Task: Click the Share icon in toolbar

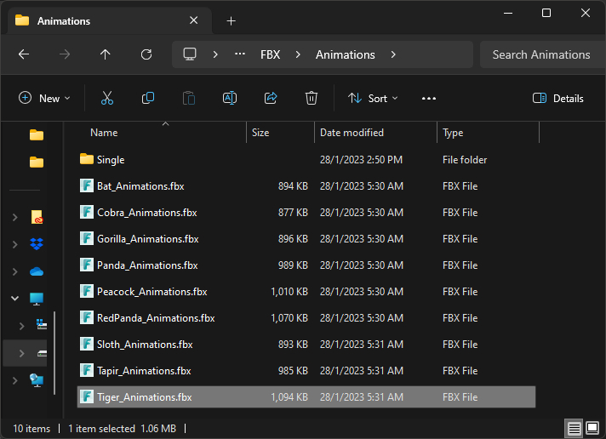Action: (271, 98)
